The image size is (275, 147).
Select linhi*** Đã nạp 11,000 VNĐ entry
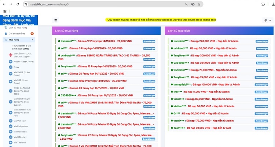(x=219, y=92)
